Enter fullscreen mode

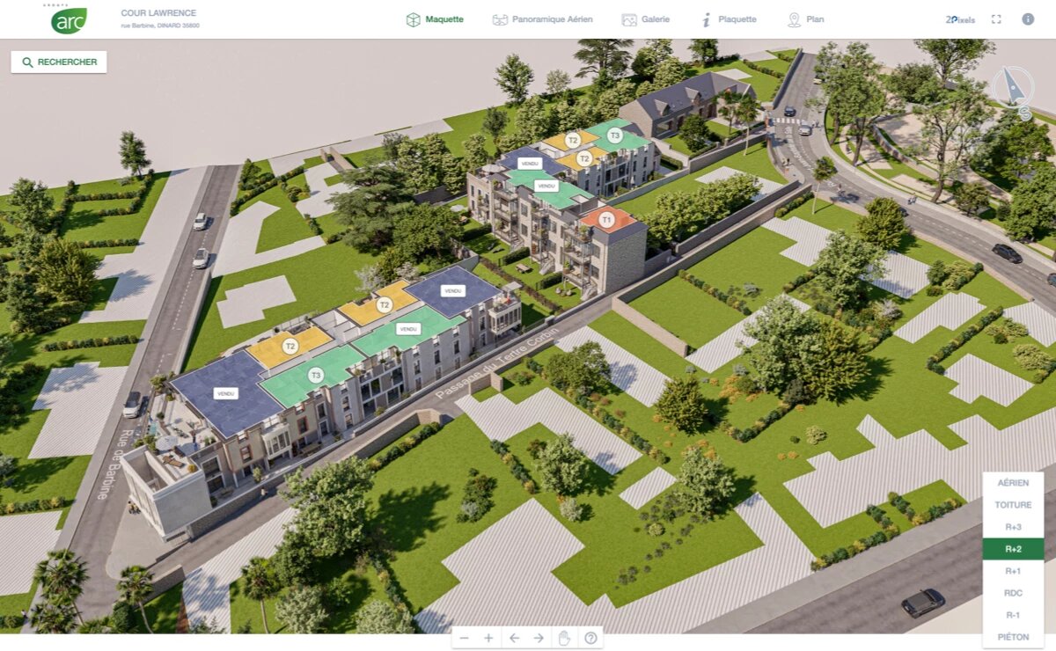point(996,19)
